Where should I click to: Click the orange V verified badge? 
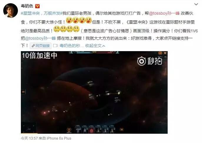(x=37, y=6)
